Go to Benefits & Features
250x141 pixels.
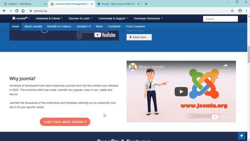point(59,27)
